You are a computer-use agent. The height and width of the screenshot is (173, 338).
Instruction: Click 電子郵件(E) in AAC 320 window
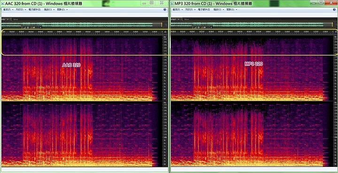pyautogui.click(x=34, y=10)
